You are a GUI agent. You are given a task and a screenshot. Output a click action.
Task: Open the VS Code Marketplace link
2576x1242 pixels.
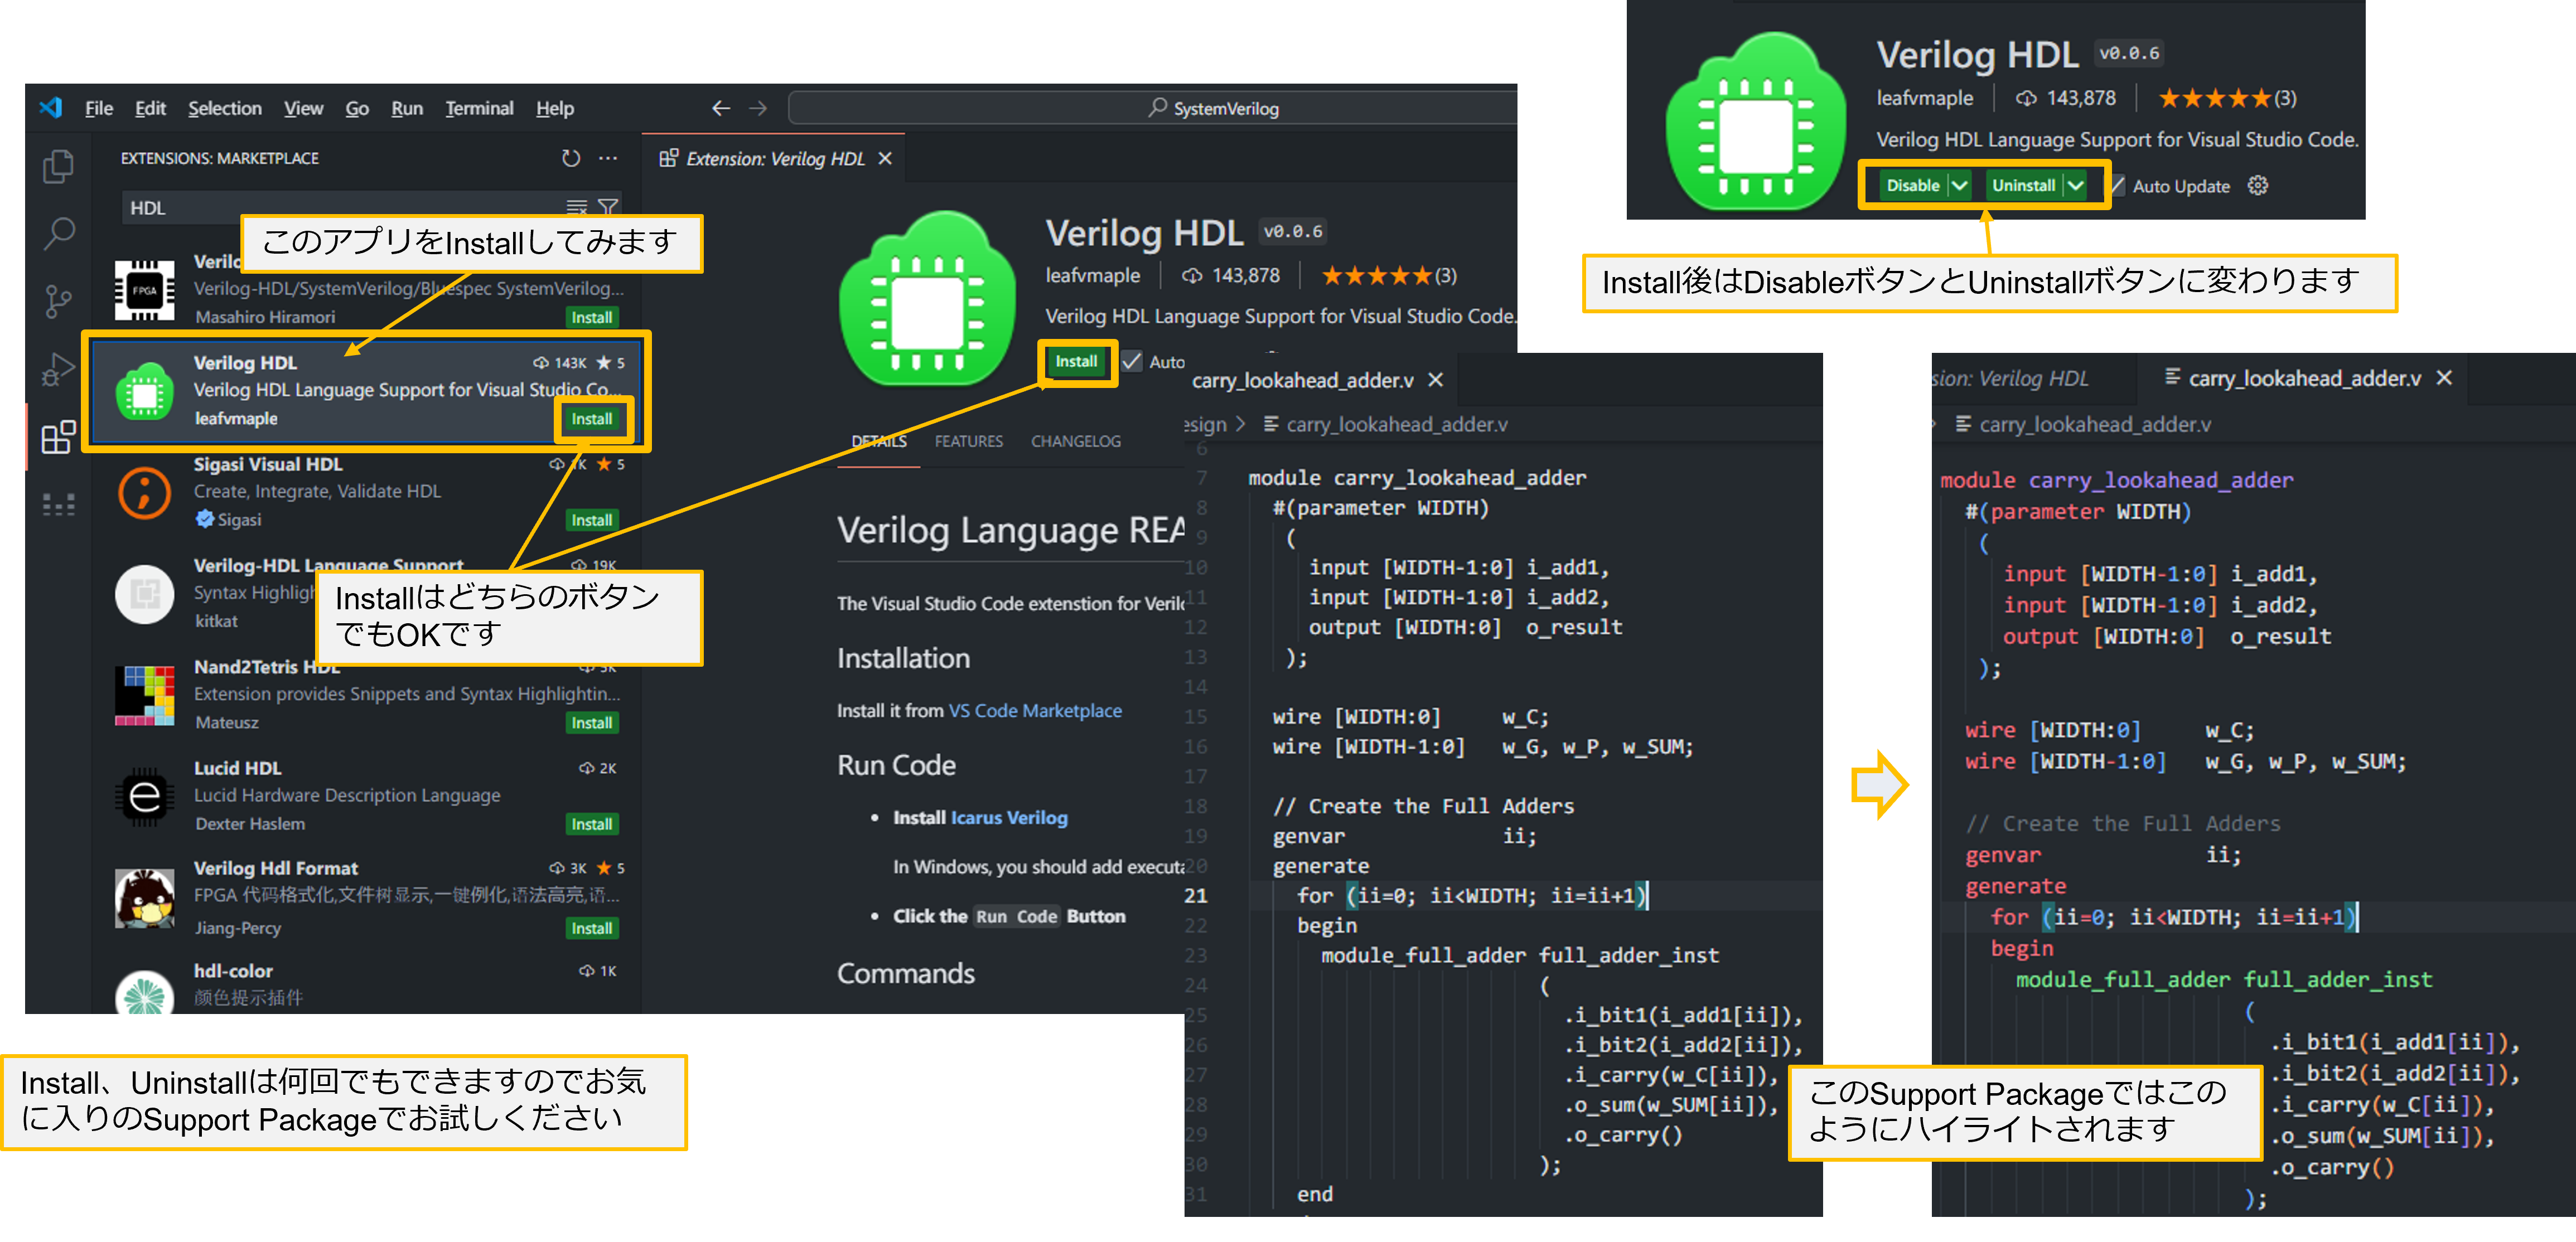click(x=1035, y=710)
